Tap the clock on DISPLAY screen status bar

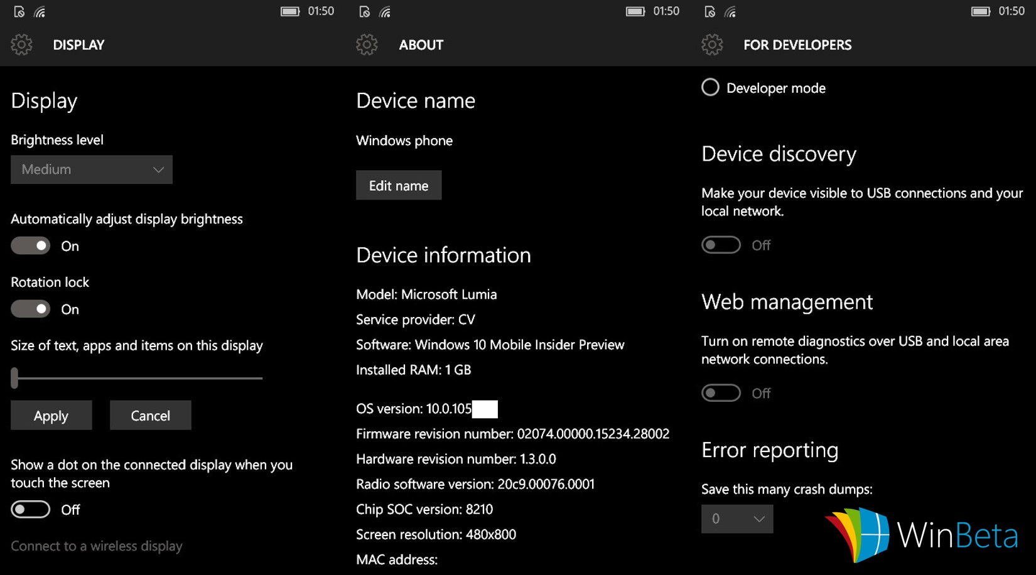tap(321, 11)
